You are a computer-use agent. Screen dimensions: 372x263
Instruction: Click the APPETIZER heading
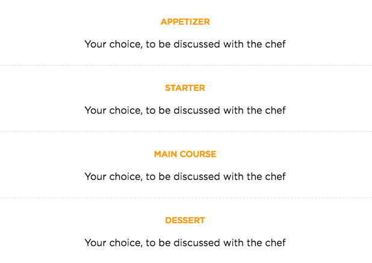pos(185,22)
